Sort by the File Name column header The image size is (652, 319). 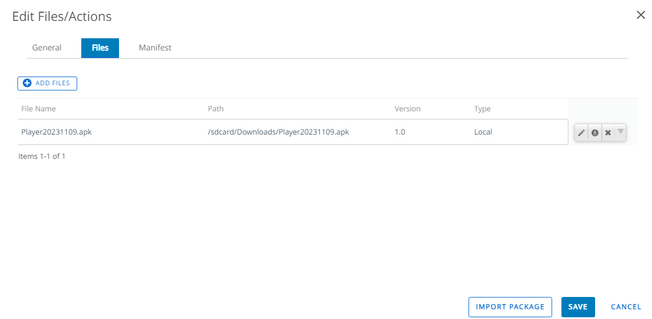[x=39, y=109]
